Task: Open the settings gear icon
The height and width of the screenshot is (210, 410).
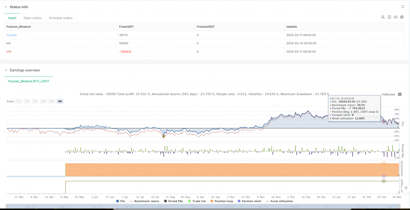Action: coord(402,17)
